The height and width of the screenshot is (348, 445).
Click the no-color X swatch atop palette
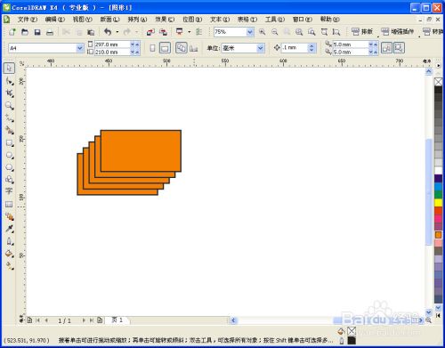point(438,82)
